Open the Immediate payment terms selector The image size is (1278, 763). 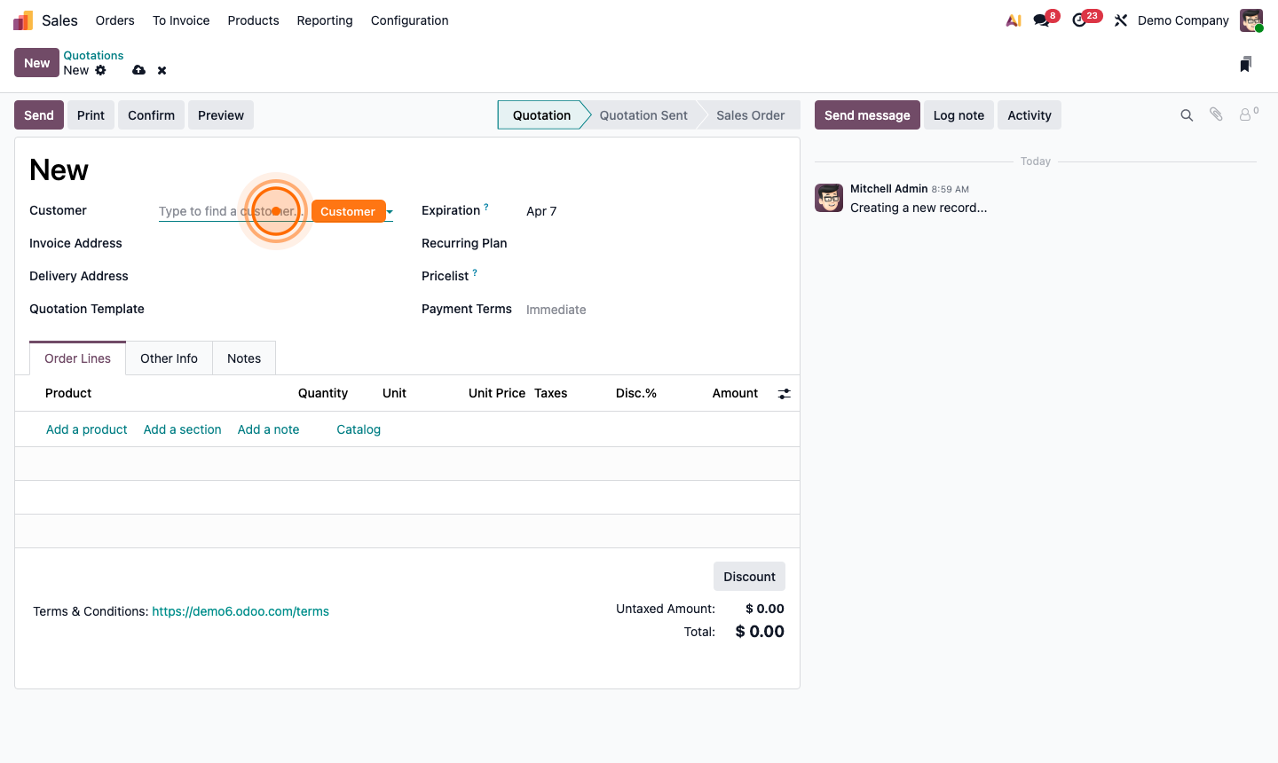point(556,309)
